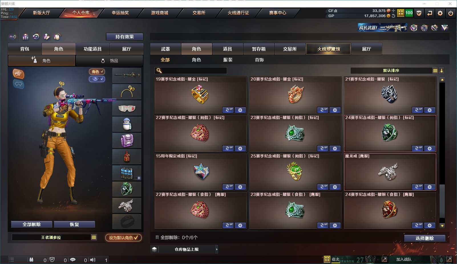Open the 幸运抽奖 top menu

(120, 13)
